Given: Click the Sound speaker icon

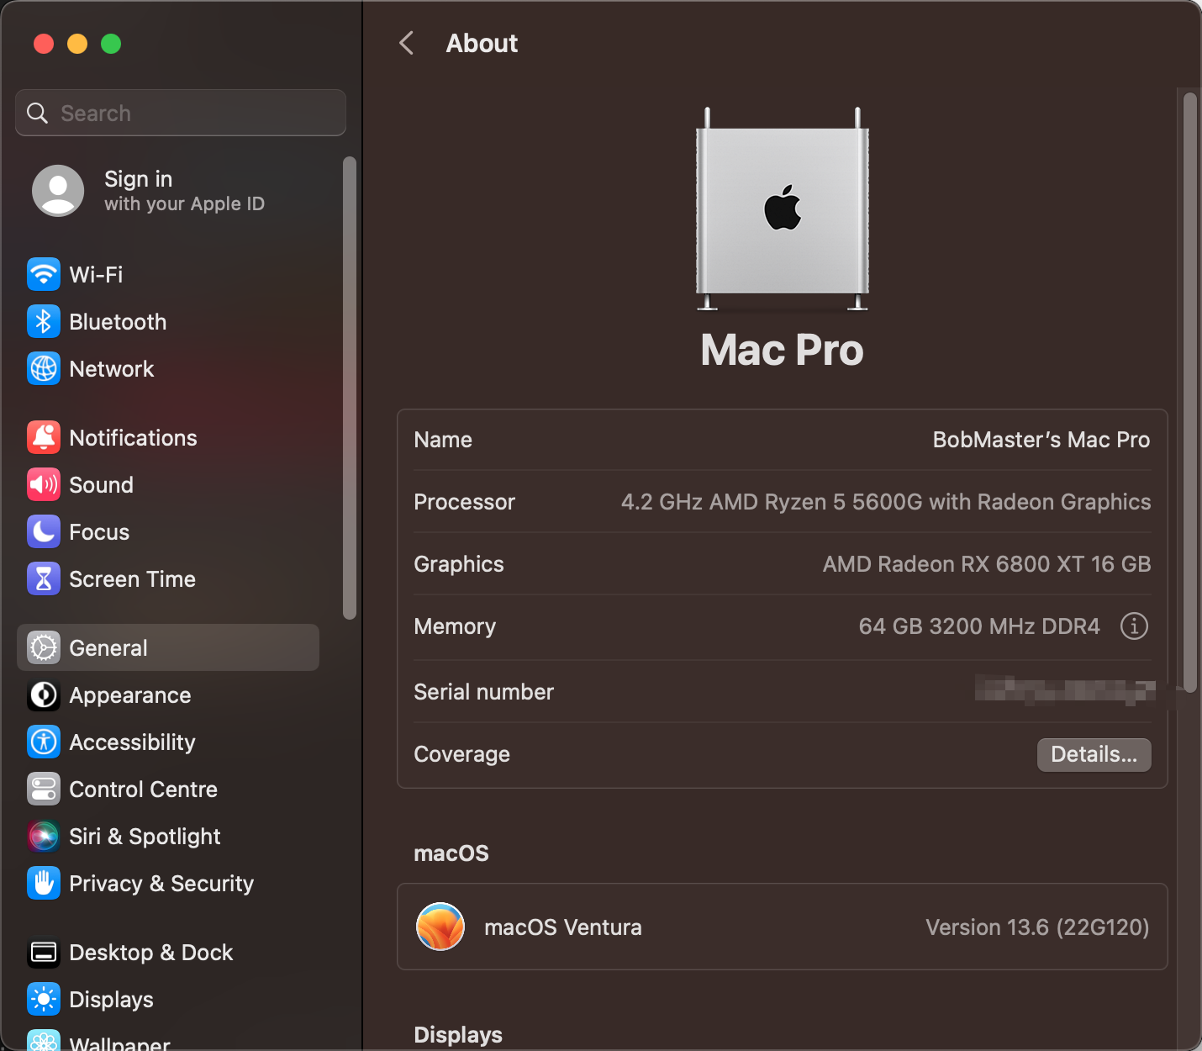Looking at the screenshot, I should click(x=44, y=484).
